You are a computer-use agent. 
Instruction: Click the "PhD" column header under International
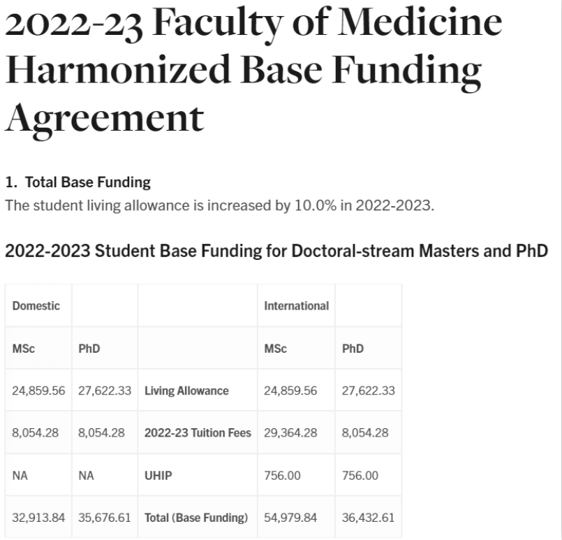[x=353, y=349]
